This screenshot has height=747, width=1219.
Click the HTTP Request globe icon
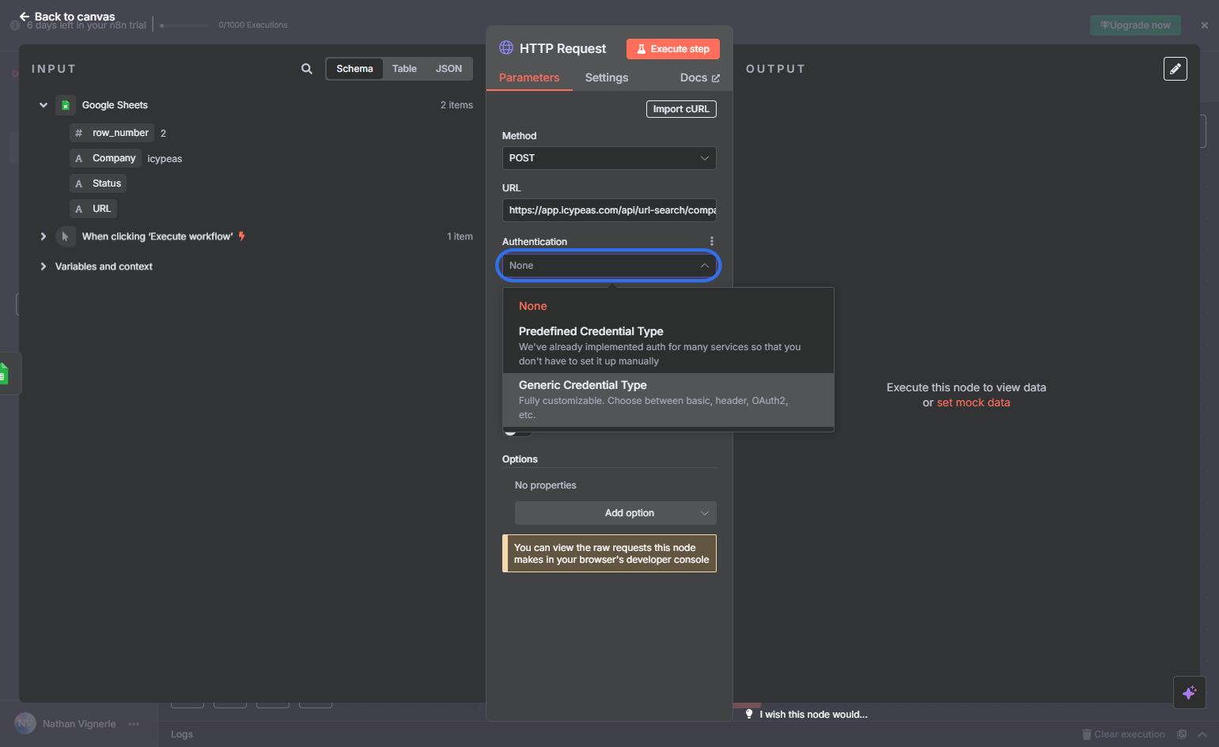click(506, 47)
